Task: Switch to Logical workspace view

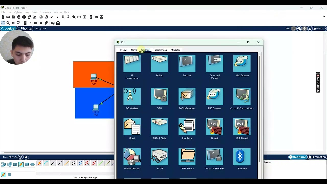Action: tap(8, 28)
